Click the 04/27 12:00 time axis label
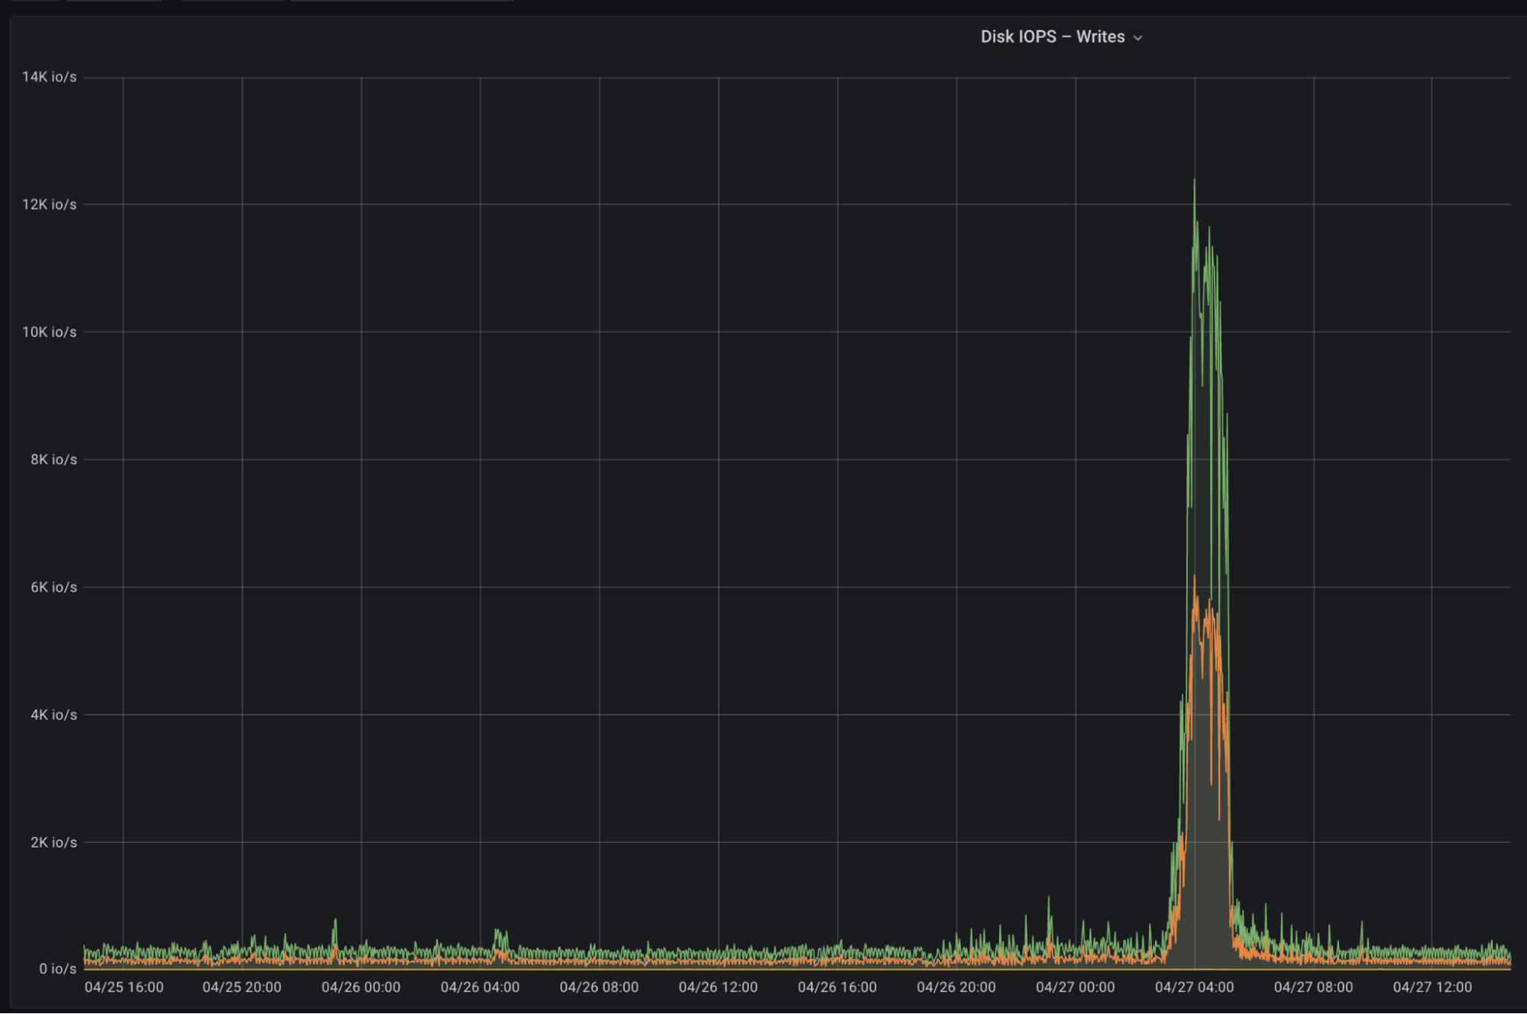The image size is (1527, 1014). pyautogui.click(x=1432, y=987)
